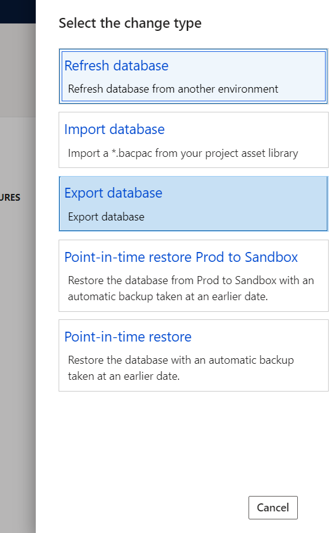The width and height of the screenshot is (333, 533).
Task: Click the partially hidden 'URES' label
Action: coord(10,198)
